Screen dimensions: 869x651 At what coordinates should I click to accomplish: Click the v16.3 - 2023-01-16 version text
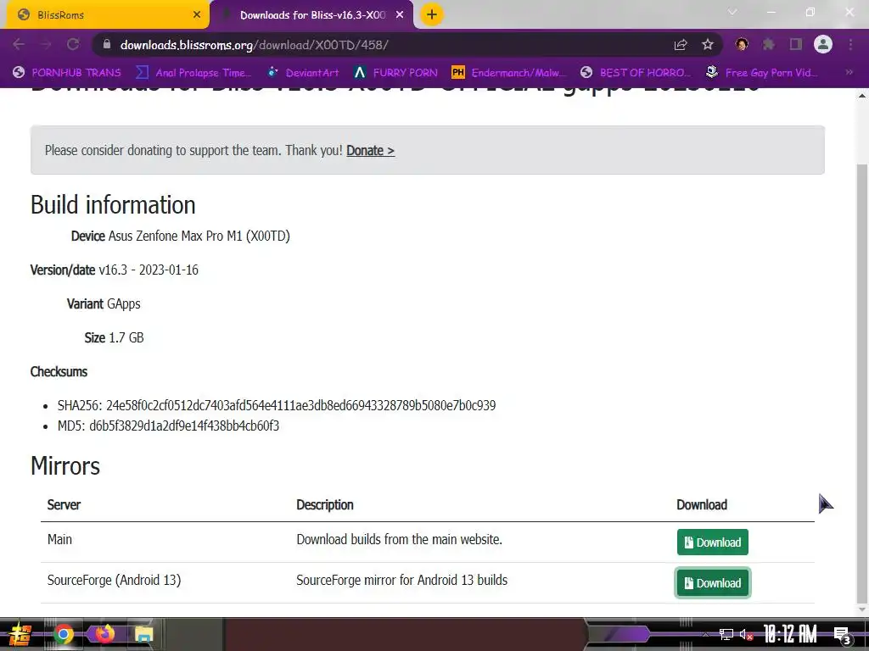coord(149,270)
